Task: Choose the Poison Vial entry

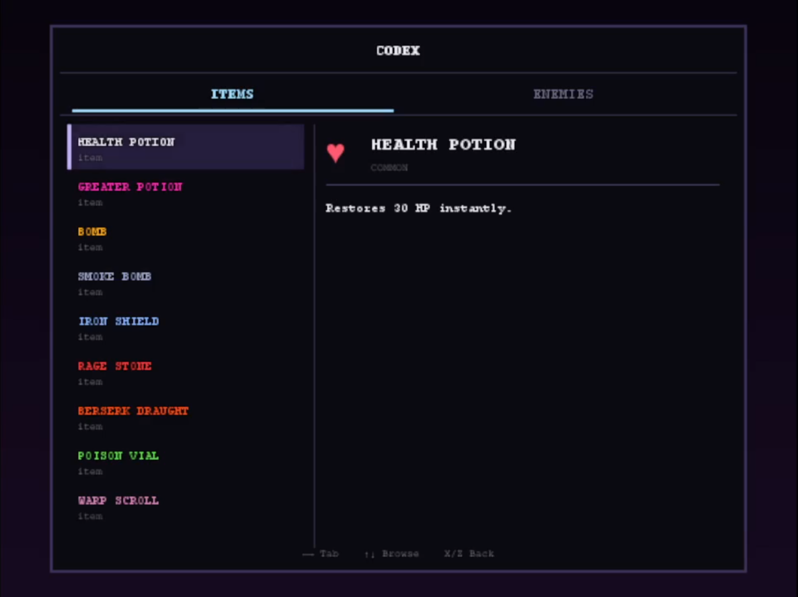Action: [186, 463]
